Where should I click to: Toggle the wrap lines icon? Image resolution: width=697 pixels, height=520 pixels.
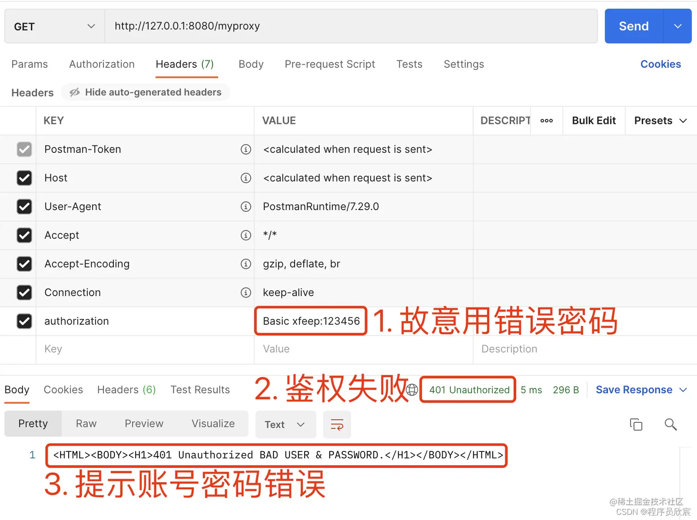(337, 425)
